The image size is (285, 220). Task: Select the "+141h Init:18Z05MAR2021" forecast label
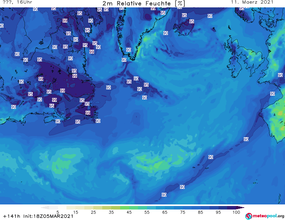38,216
